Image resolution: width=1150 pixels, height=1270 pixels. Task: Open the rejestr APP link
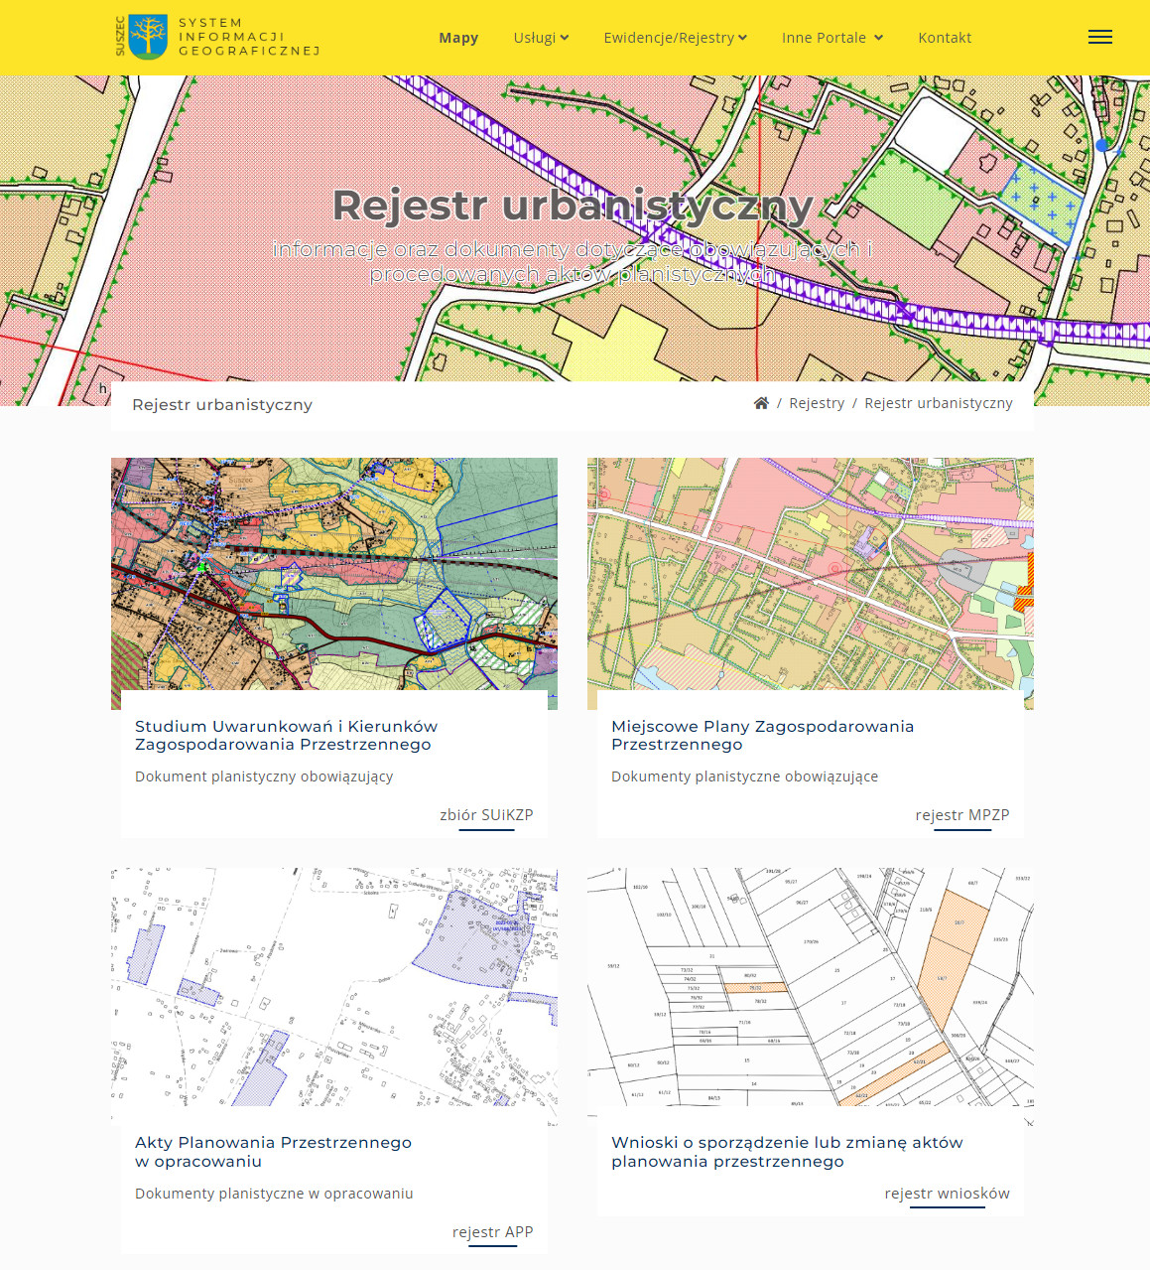(x=492, y=1232)
